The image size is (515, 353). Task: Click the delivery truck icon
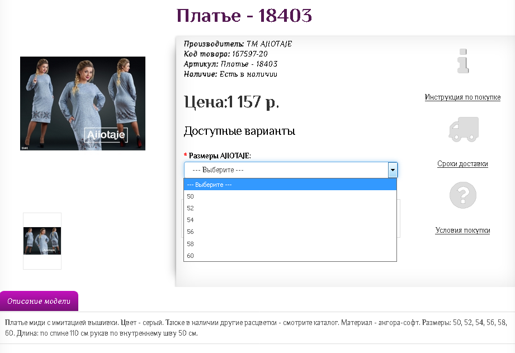coord(464,129)
